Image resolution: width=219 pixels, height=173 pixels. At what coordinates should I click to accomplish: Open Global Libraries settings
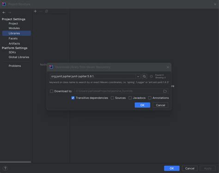[x=19, y=57]
